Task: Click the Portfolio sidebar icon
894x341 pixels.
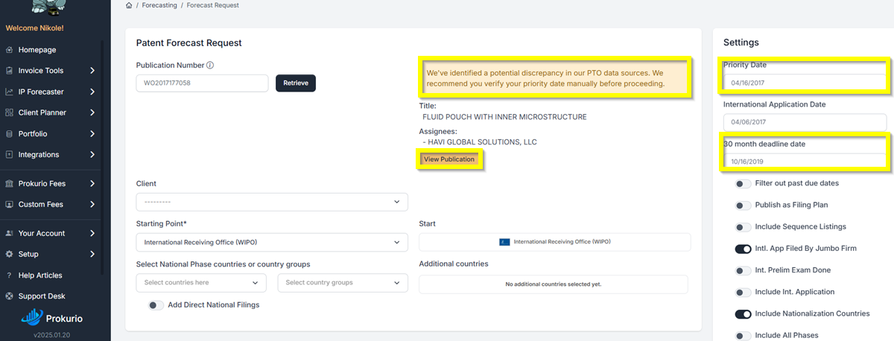Action: click(x=9, y=134)
